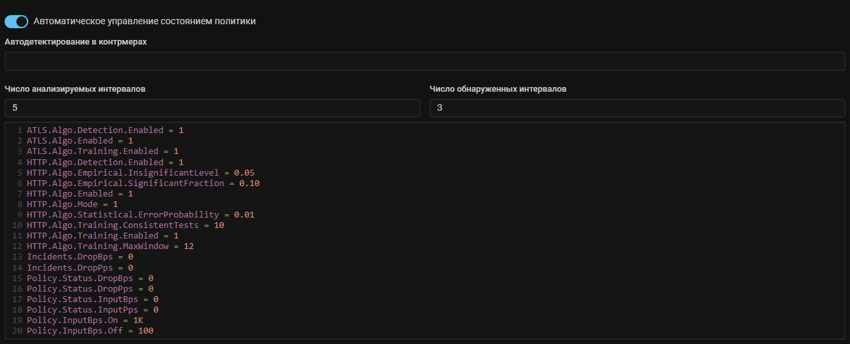This screenshot has width=850, height=344.
Task: Click line number 16 in the editor gutter
Action: click(x=16, y=288)
